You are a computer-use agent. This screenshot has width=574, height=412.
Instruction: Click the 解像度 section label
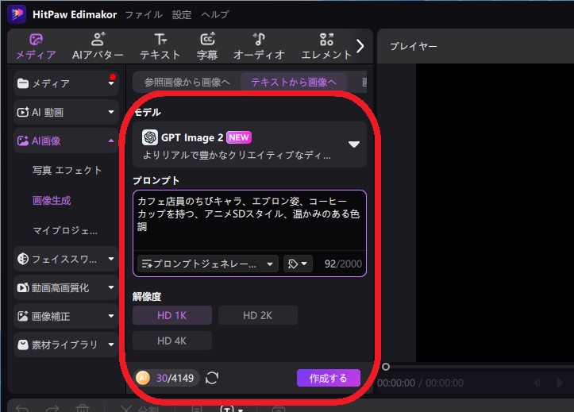click(147, 296)
